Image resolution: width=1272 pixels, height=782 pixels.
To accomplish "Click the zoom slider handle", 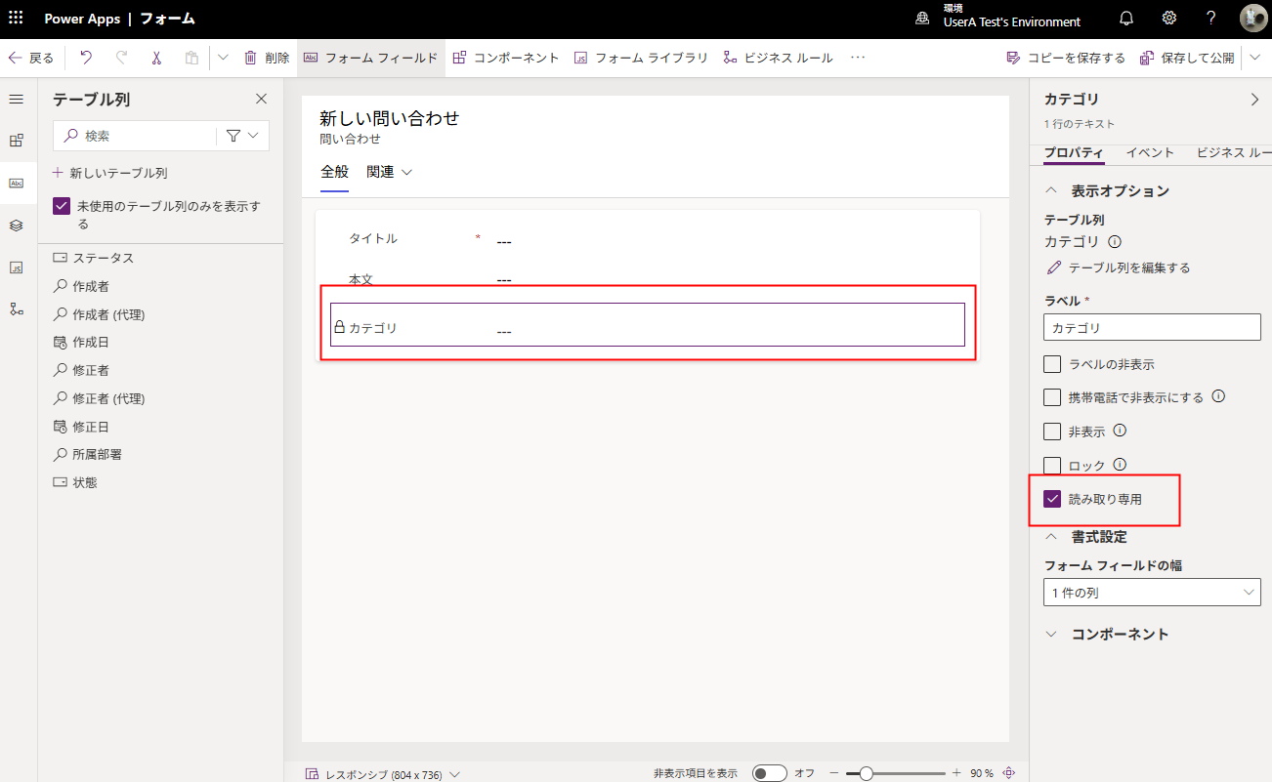I will coord(866,773).
